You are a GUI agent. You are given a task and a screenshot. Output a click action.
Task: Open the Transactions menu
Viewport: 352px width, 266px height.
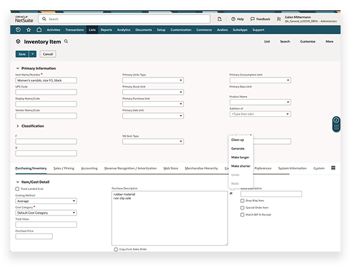[x=74, y=30]
